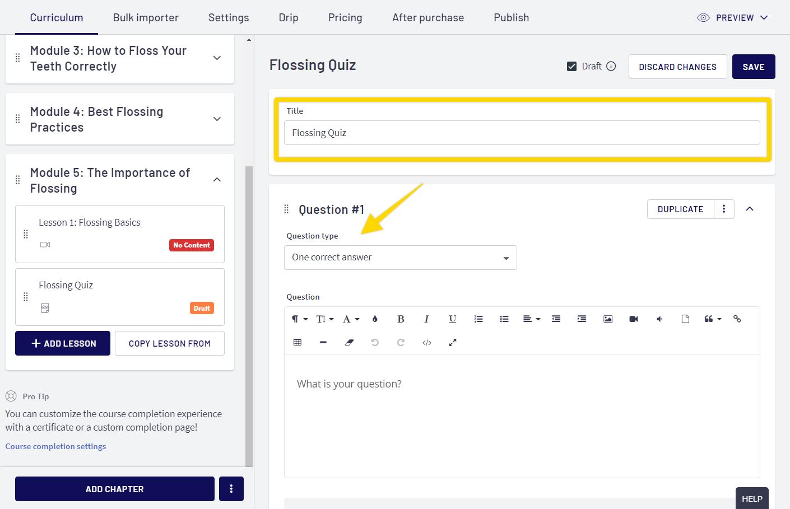Insert an audio clip into the question

[659, 319]
